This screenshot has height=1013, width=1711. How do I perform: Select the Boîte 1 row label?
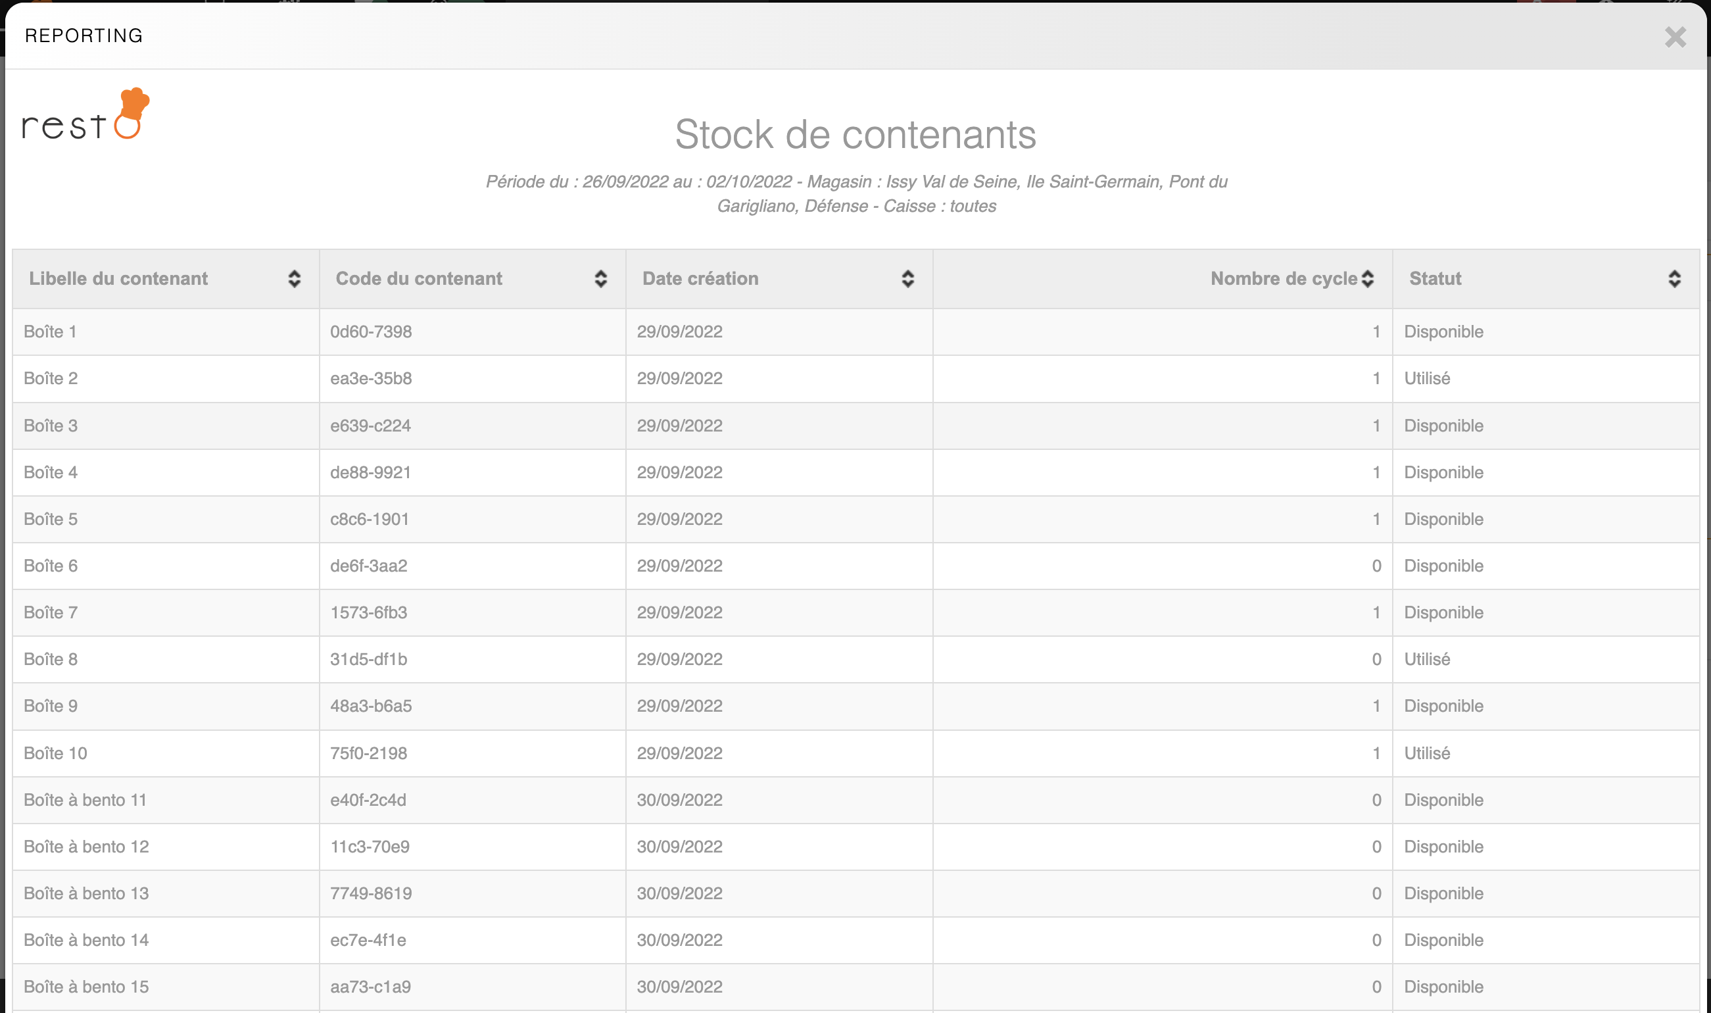click(50, 332)
